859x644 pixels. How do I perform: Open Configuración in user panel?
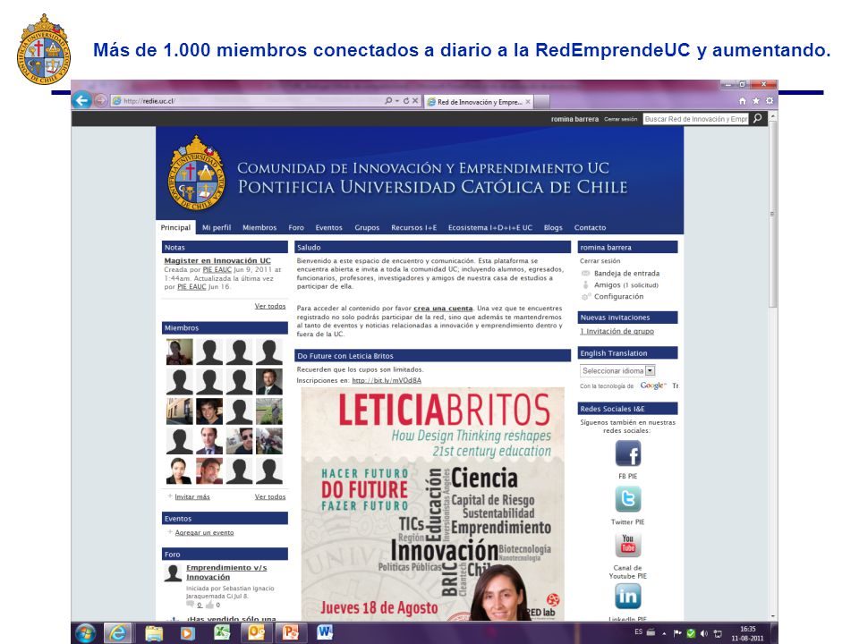pos(619,296)
